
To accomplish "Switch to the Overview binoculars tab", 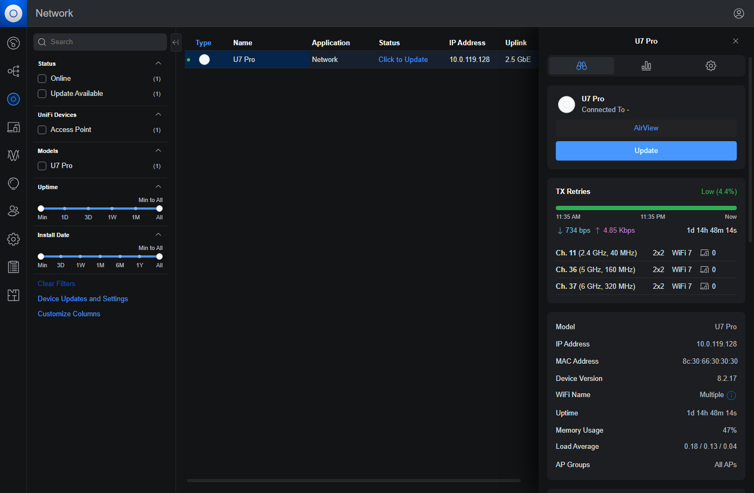I will coord(582,66).
